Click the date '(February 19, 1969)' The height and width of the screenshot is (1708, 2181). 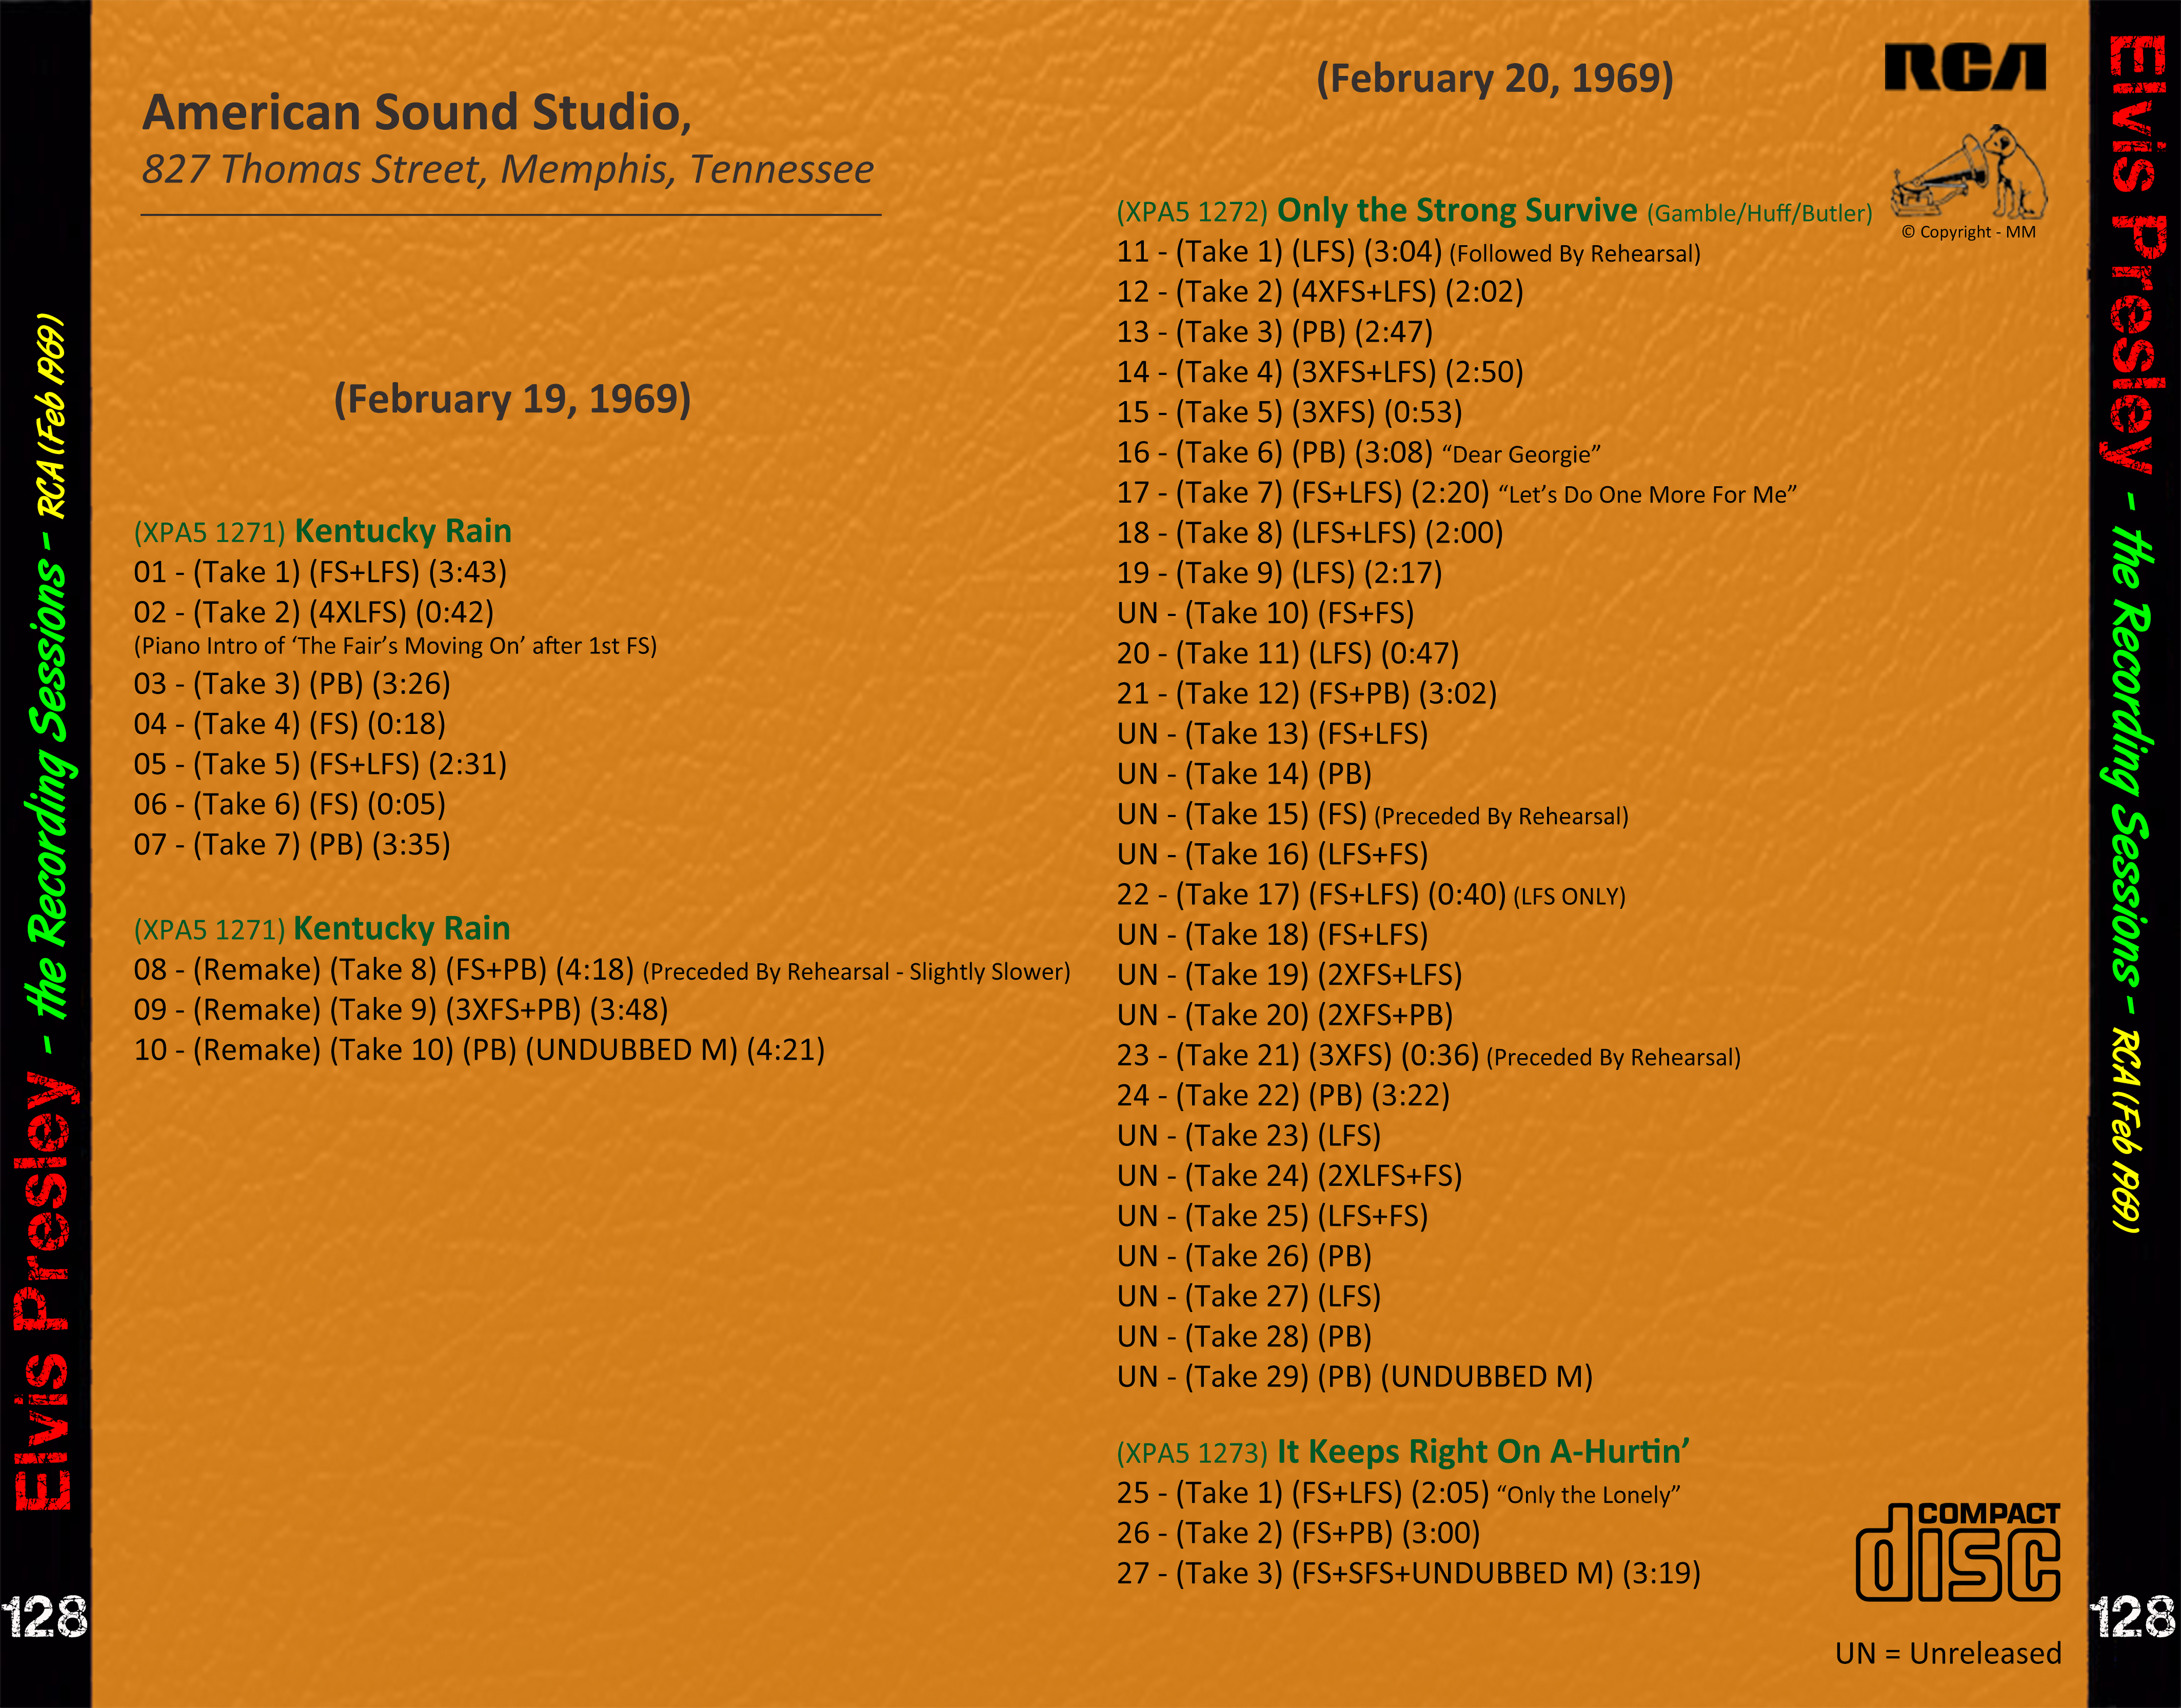pyautogui.click(x=512, y=399)
